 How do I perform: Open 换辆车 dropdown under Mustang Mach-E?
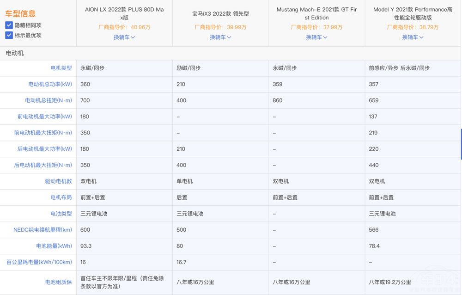pos(316,37)
